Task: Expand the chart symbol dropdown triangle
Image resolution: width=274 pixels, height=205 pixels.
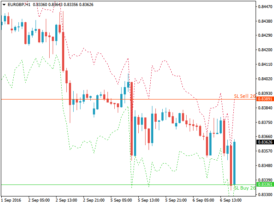Action: [4, 5]
